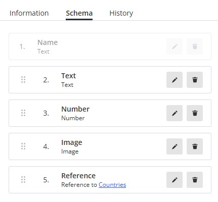Click the disabled edit icon for Name
218x202 pixels.
[x=175, y=46]
